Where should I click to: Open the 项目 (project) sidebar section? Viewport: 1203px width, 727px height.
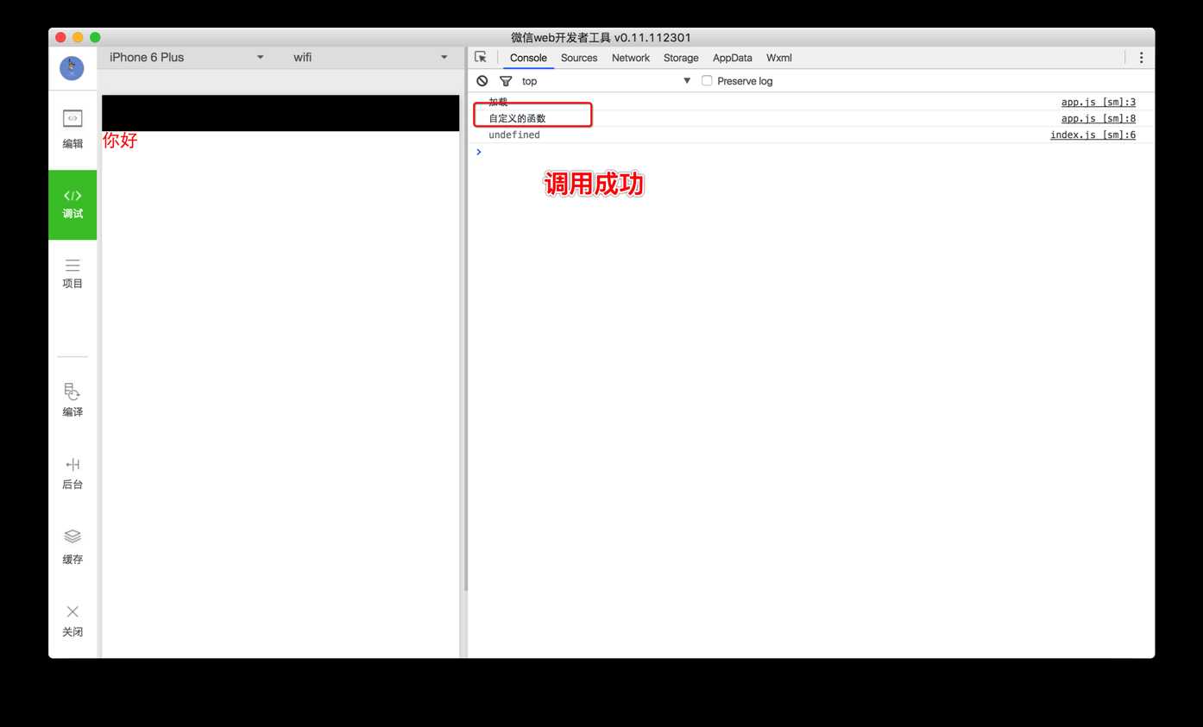(72, 273)
